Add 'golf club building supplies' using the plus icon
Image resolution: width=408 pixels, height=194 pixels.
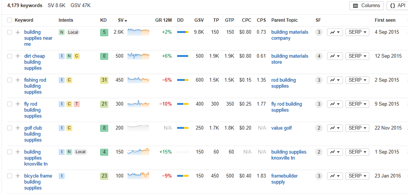click(x=18, y=128)
